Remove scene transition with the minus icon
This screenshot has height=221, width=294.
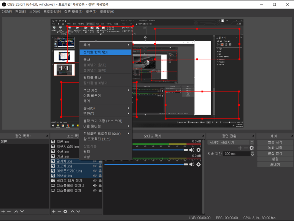(246, 148)
